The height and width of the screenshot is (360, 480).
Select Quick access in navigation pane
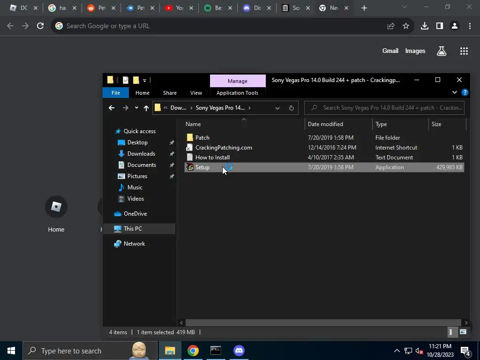point(139,131)
